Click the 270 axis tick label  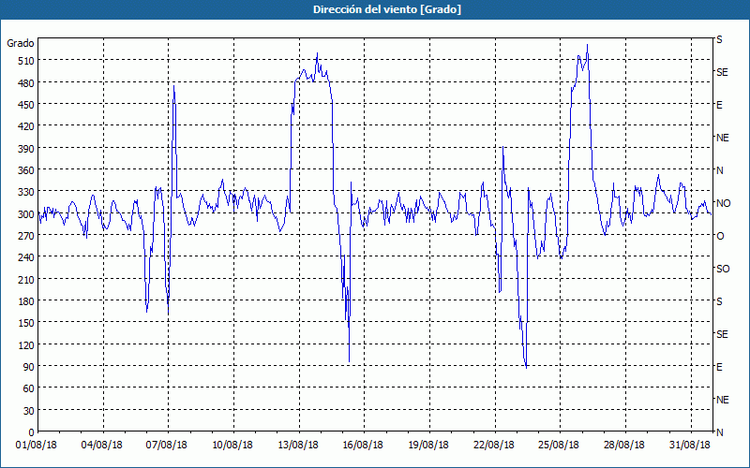tap(25, 236)
